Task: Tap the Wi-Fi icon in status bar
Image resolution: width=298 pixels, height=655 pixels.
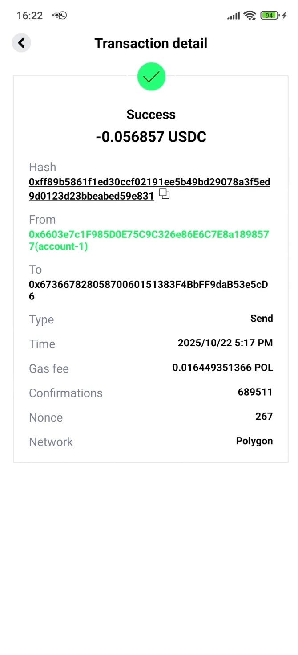Action: [x=249, y=15]
